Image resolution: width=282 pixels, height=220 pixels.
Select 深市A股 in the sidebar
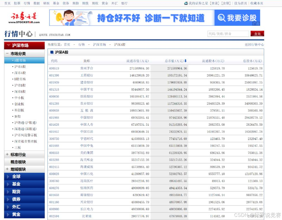20,73
